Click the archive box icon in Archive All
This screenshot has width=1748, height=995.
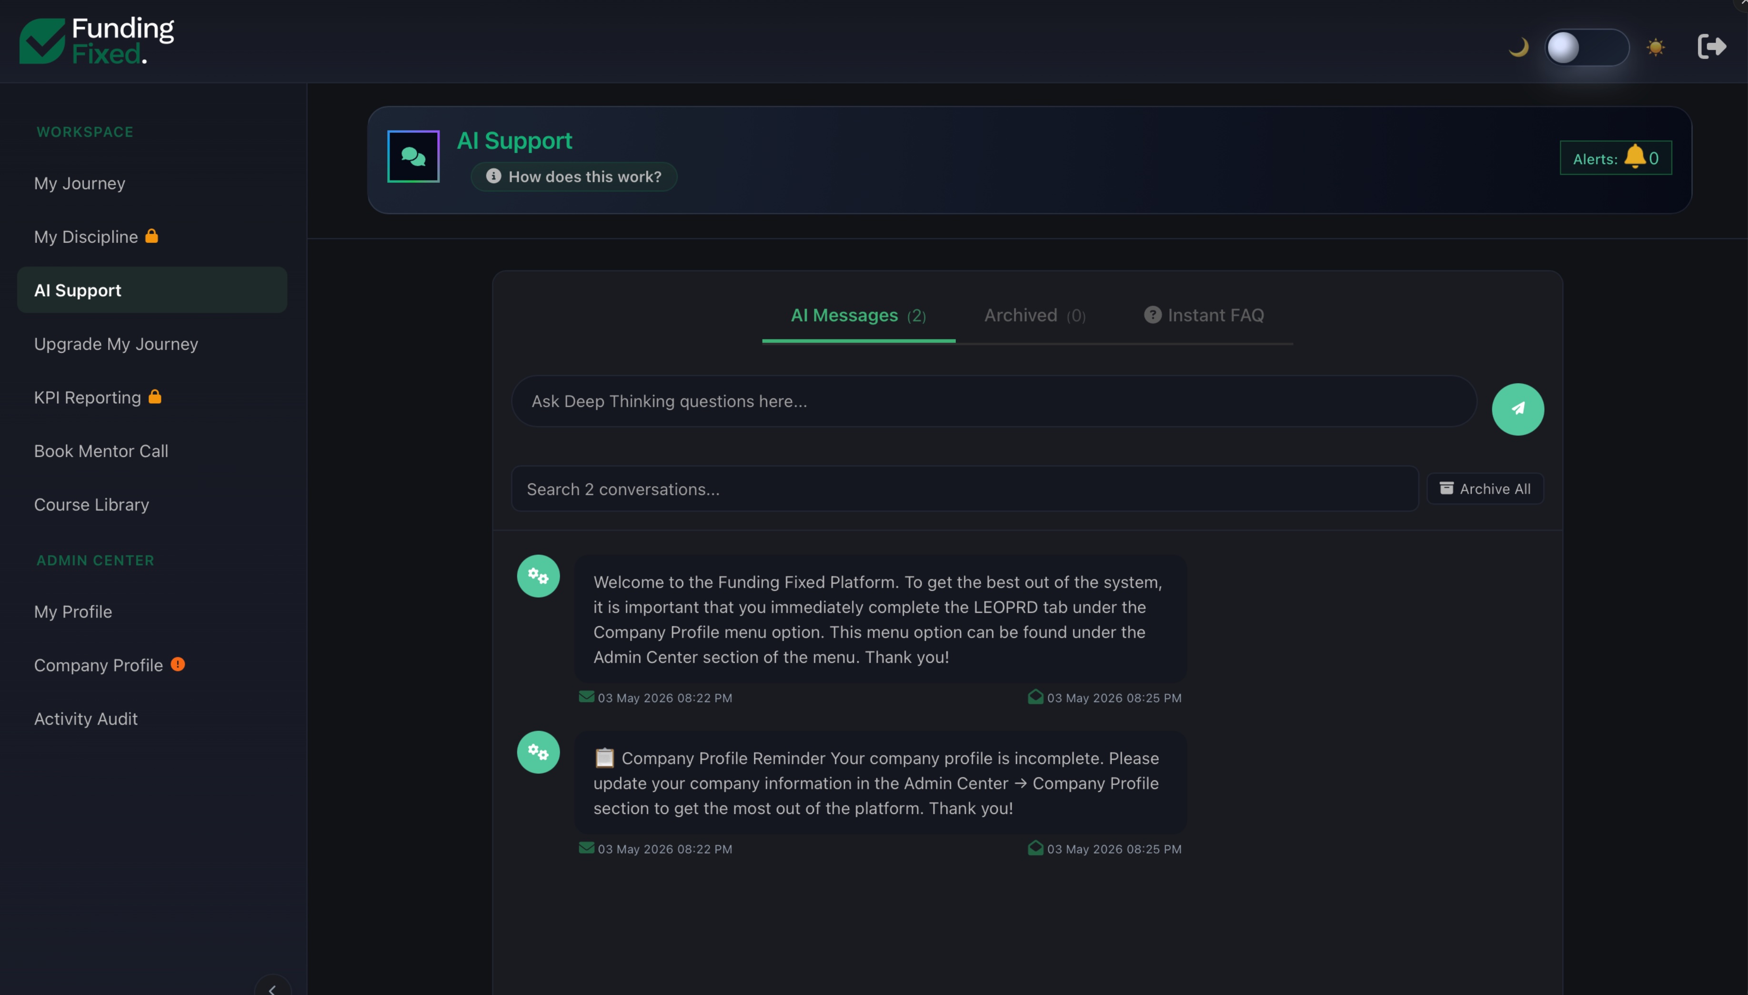[x=1447, y=488]
